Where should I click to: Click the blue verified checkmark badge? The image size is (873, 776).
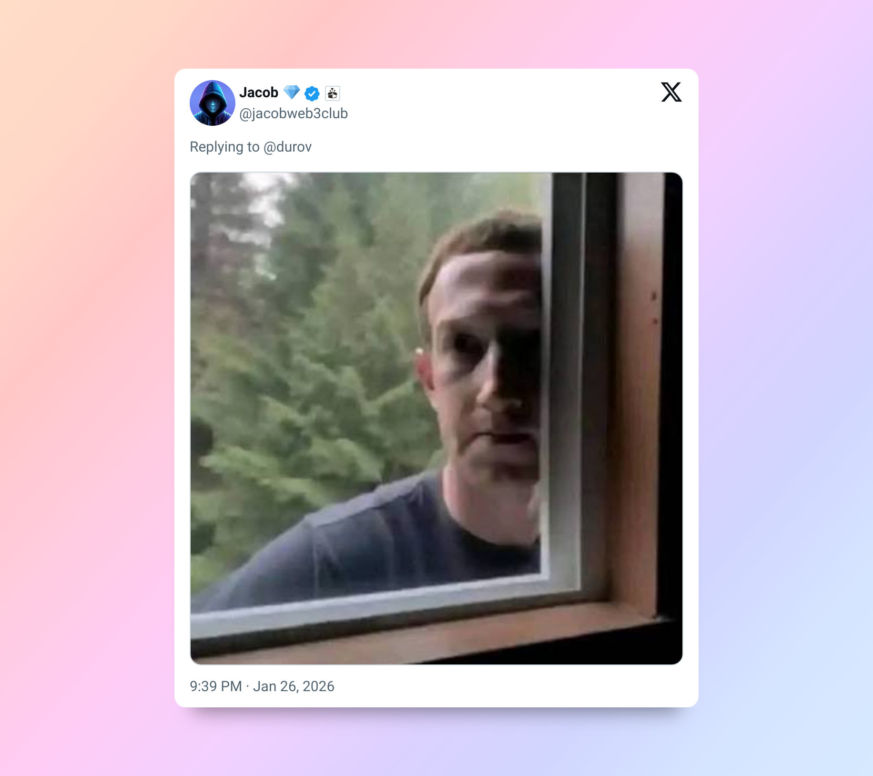point(312,93)
